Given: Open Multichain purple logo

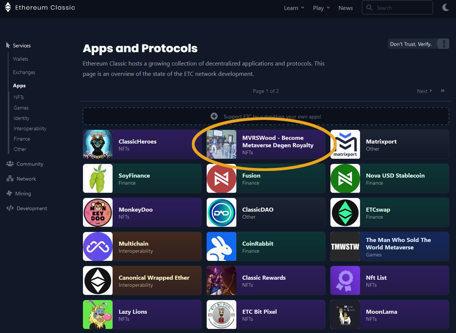Looking at the screenshot, I should [x=98, y=246].
